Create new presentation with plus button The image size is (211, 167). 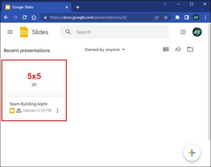192,153
